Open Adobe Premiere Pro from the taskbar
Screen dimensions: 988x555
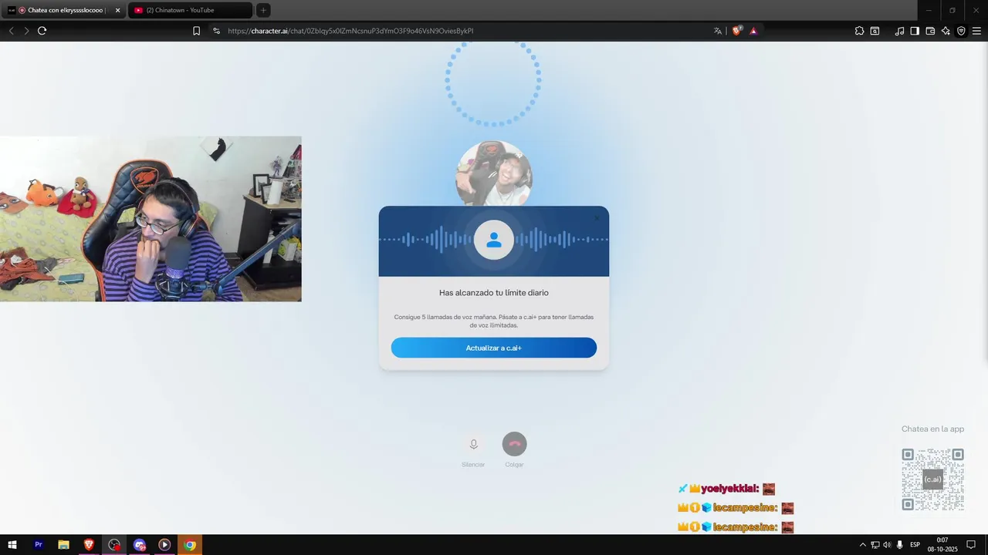pos(39,545)
